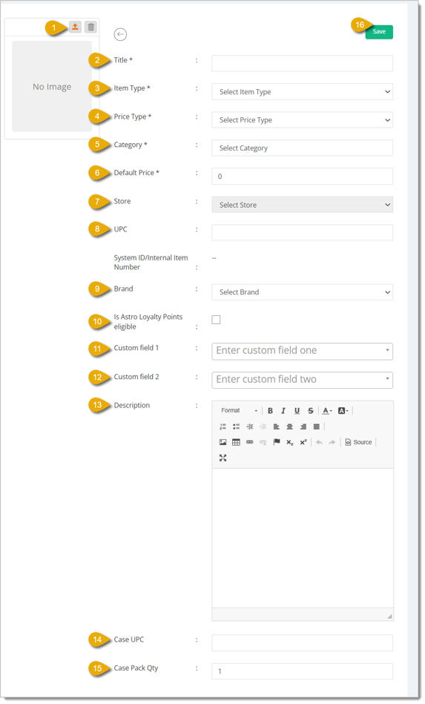This screenshot has width=425, height=704.
Task: Toggle underline in the Description editor
Action: pyautogui.click(x=297, y=411)
